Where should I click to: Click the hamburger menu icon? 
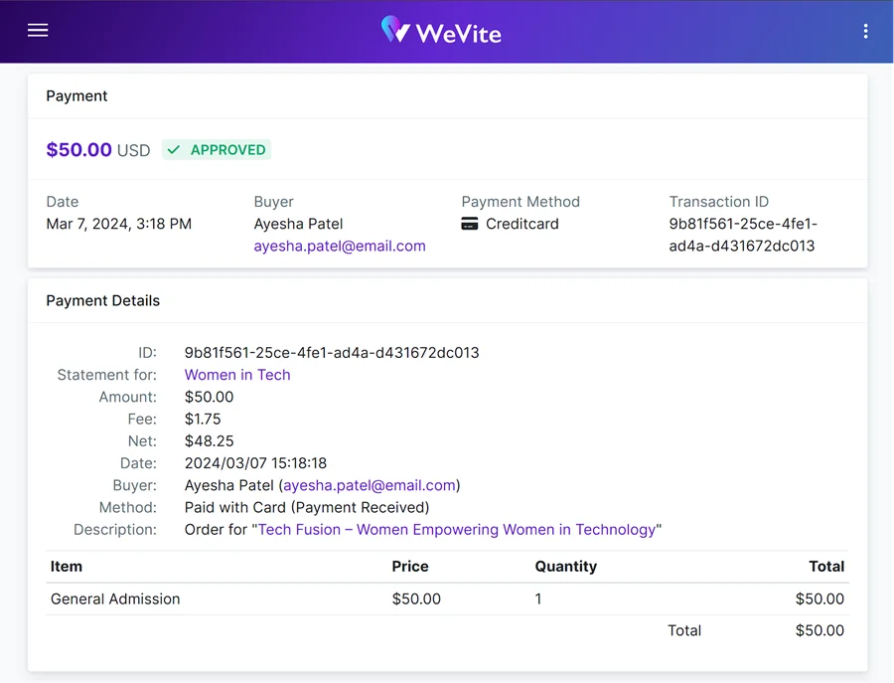coord(38,30)
